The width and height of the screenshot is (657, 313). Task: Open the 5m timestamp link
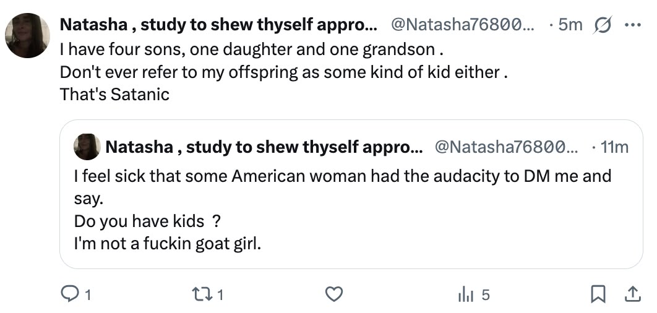point(570,25)
